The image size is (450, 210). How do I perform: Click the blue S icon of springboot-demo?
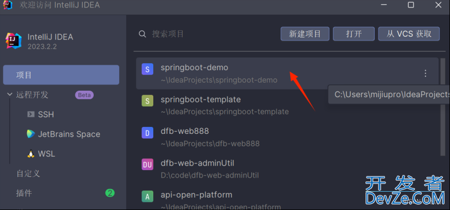pos(147,69)
